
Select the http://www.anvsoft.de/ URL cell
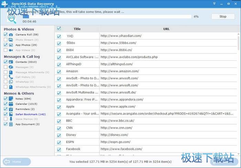tap(168, 92)
